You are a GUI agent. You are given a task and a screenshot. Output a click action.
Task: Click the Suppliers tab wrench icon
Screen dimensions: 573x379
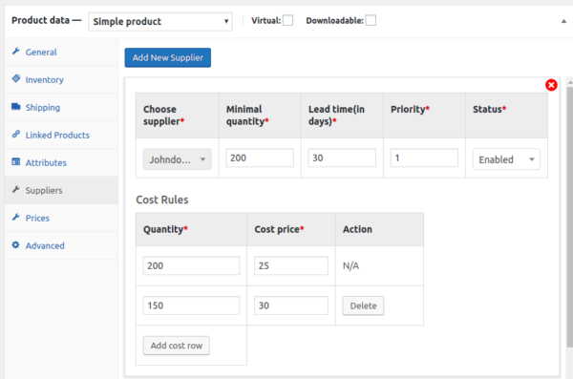point(15,189)
